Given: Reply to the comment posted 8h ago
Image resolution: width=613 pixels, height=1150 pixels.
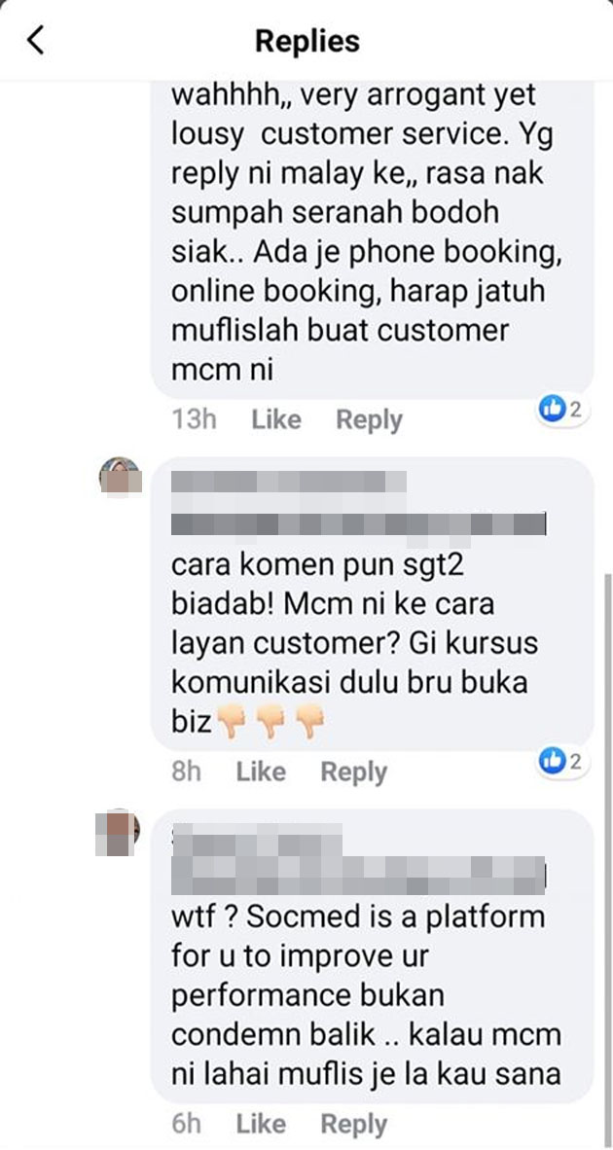Looking at the screenshot, I should click(x=353, y=772).
